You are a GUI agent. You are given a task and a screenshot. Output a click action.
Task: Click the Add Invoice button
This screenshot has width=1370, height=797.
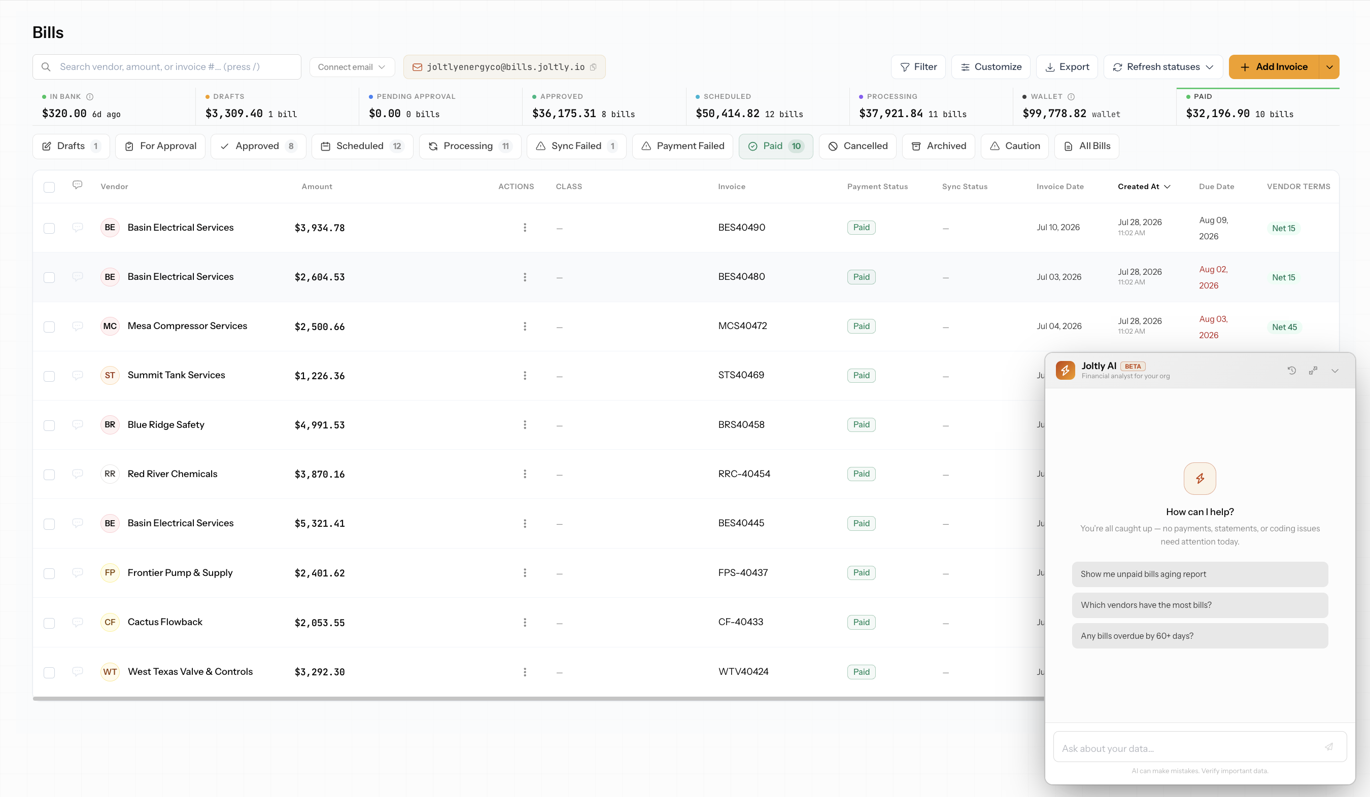(x=1274, y=67)
